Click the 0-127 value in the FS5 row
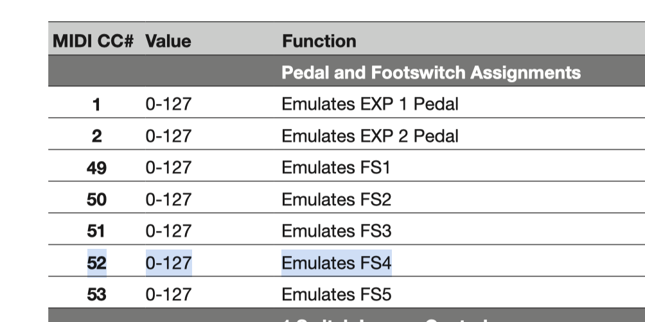The width and height of the screenshot is (645, 322). coord(168,294)
